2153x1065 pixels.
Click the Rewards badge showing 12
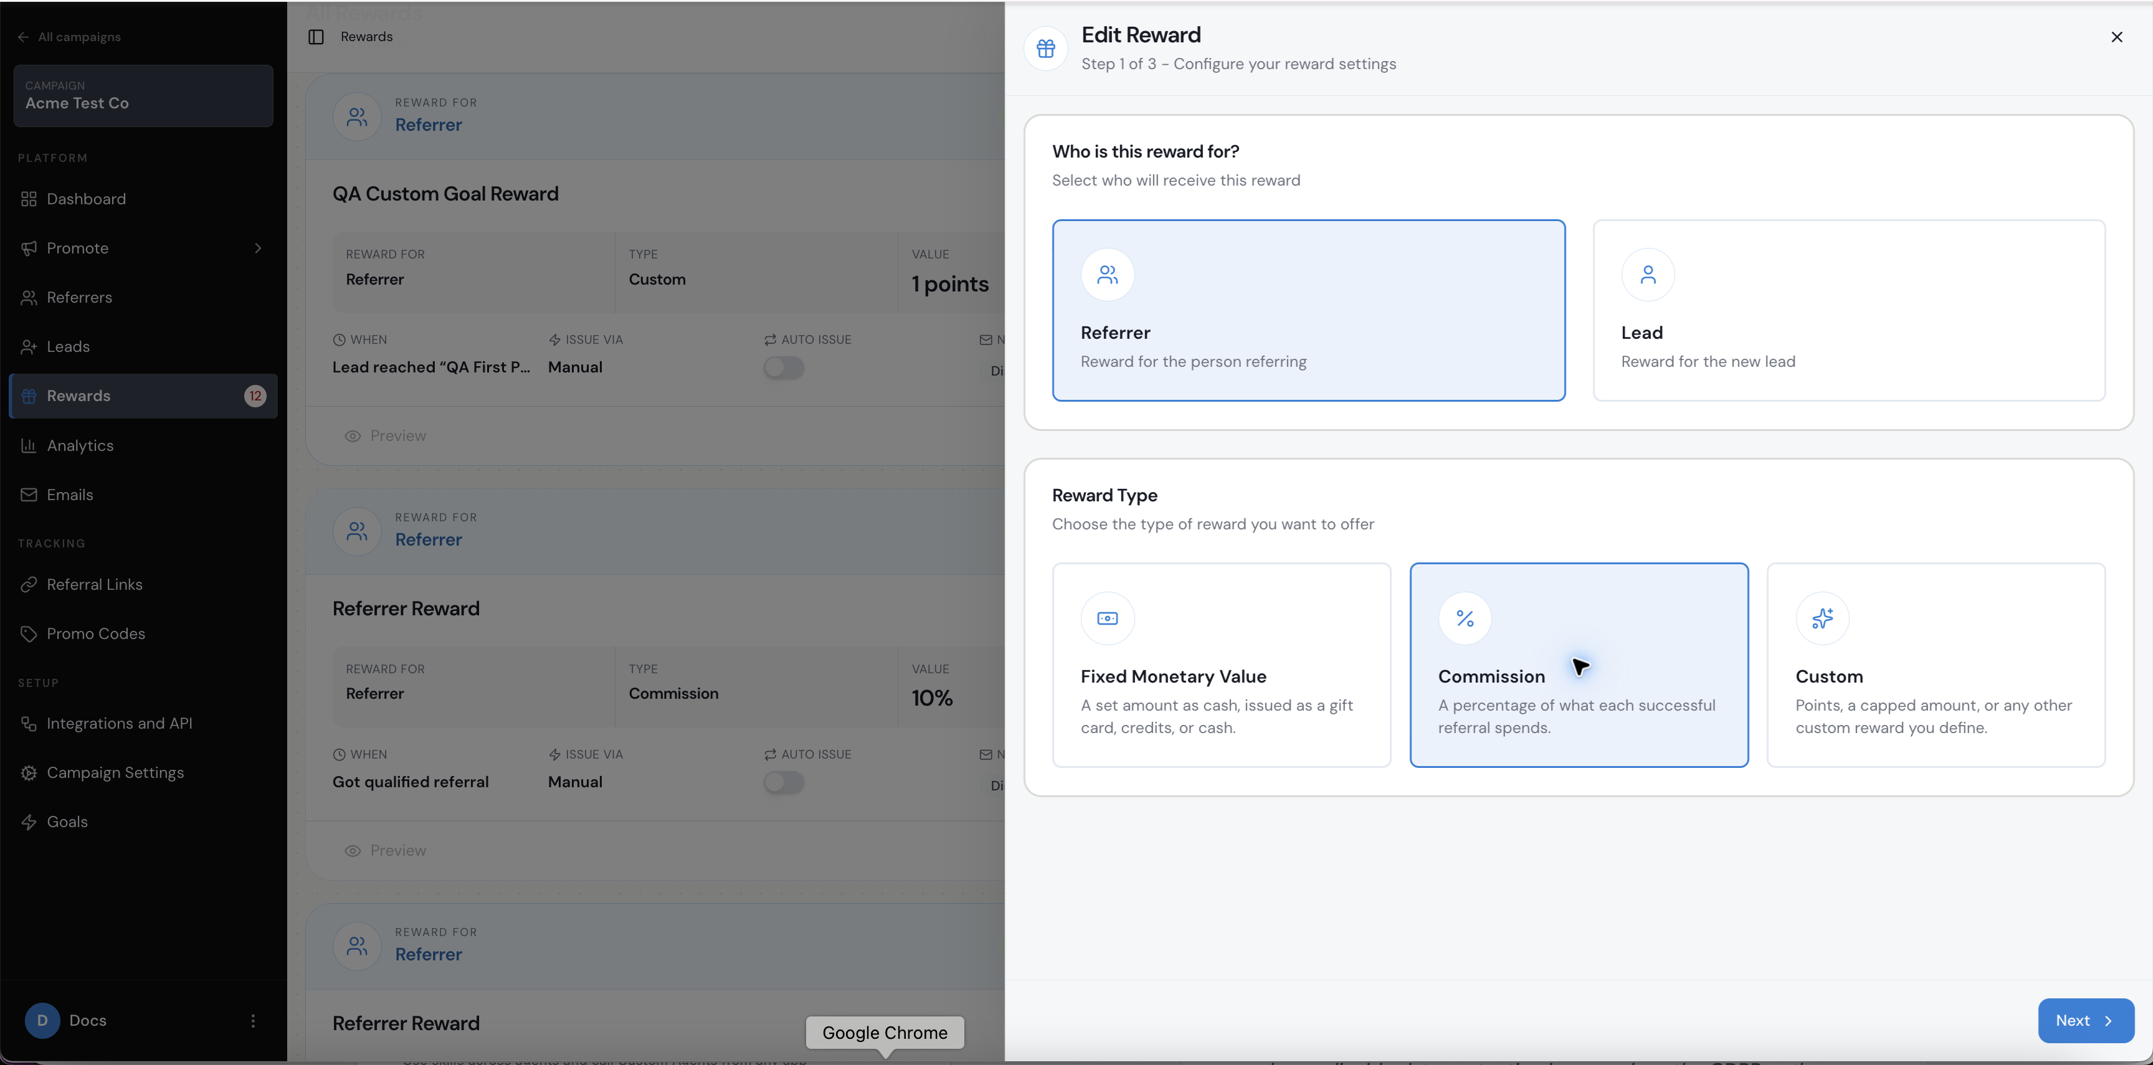pos(255,396)
